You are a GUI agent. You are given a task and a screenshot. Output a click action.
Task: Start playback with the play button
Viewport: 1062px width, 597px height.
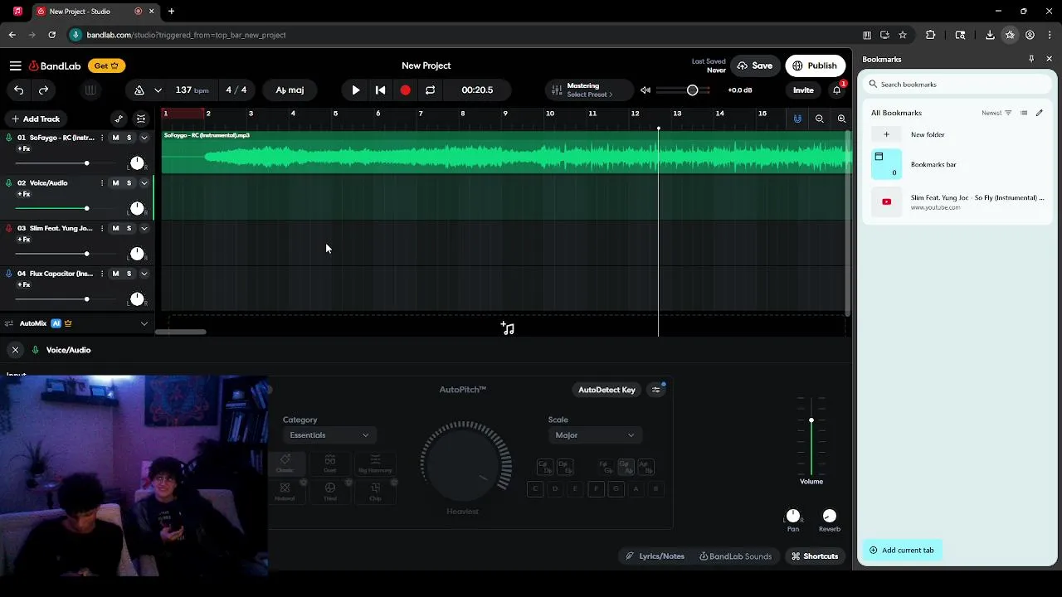(x=356, y=90)
